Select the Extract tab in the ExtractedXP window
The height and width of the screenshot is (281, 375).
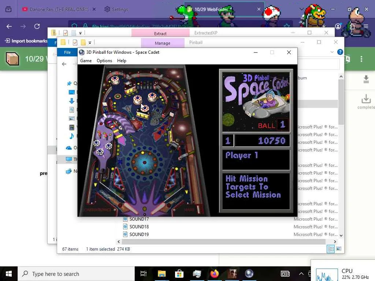click(x=160, y=33)
